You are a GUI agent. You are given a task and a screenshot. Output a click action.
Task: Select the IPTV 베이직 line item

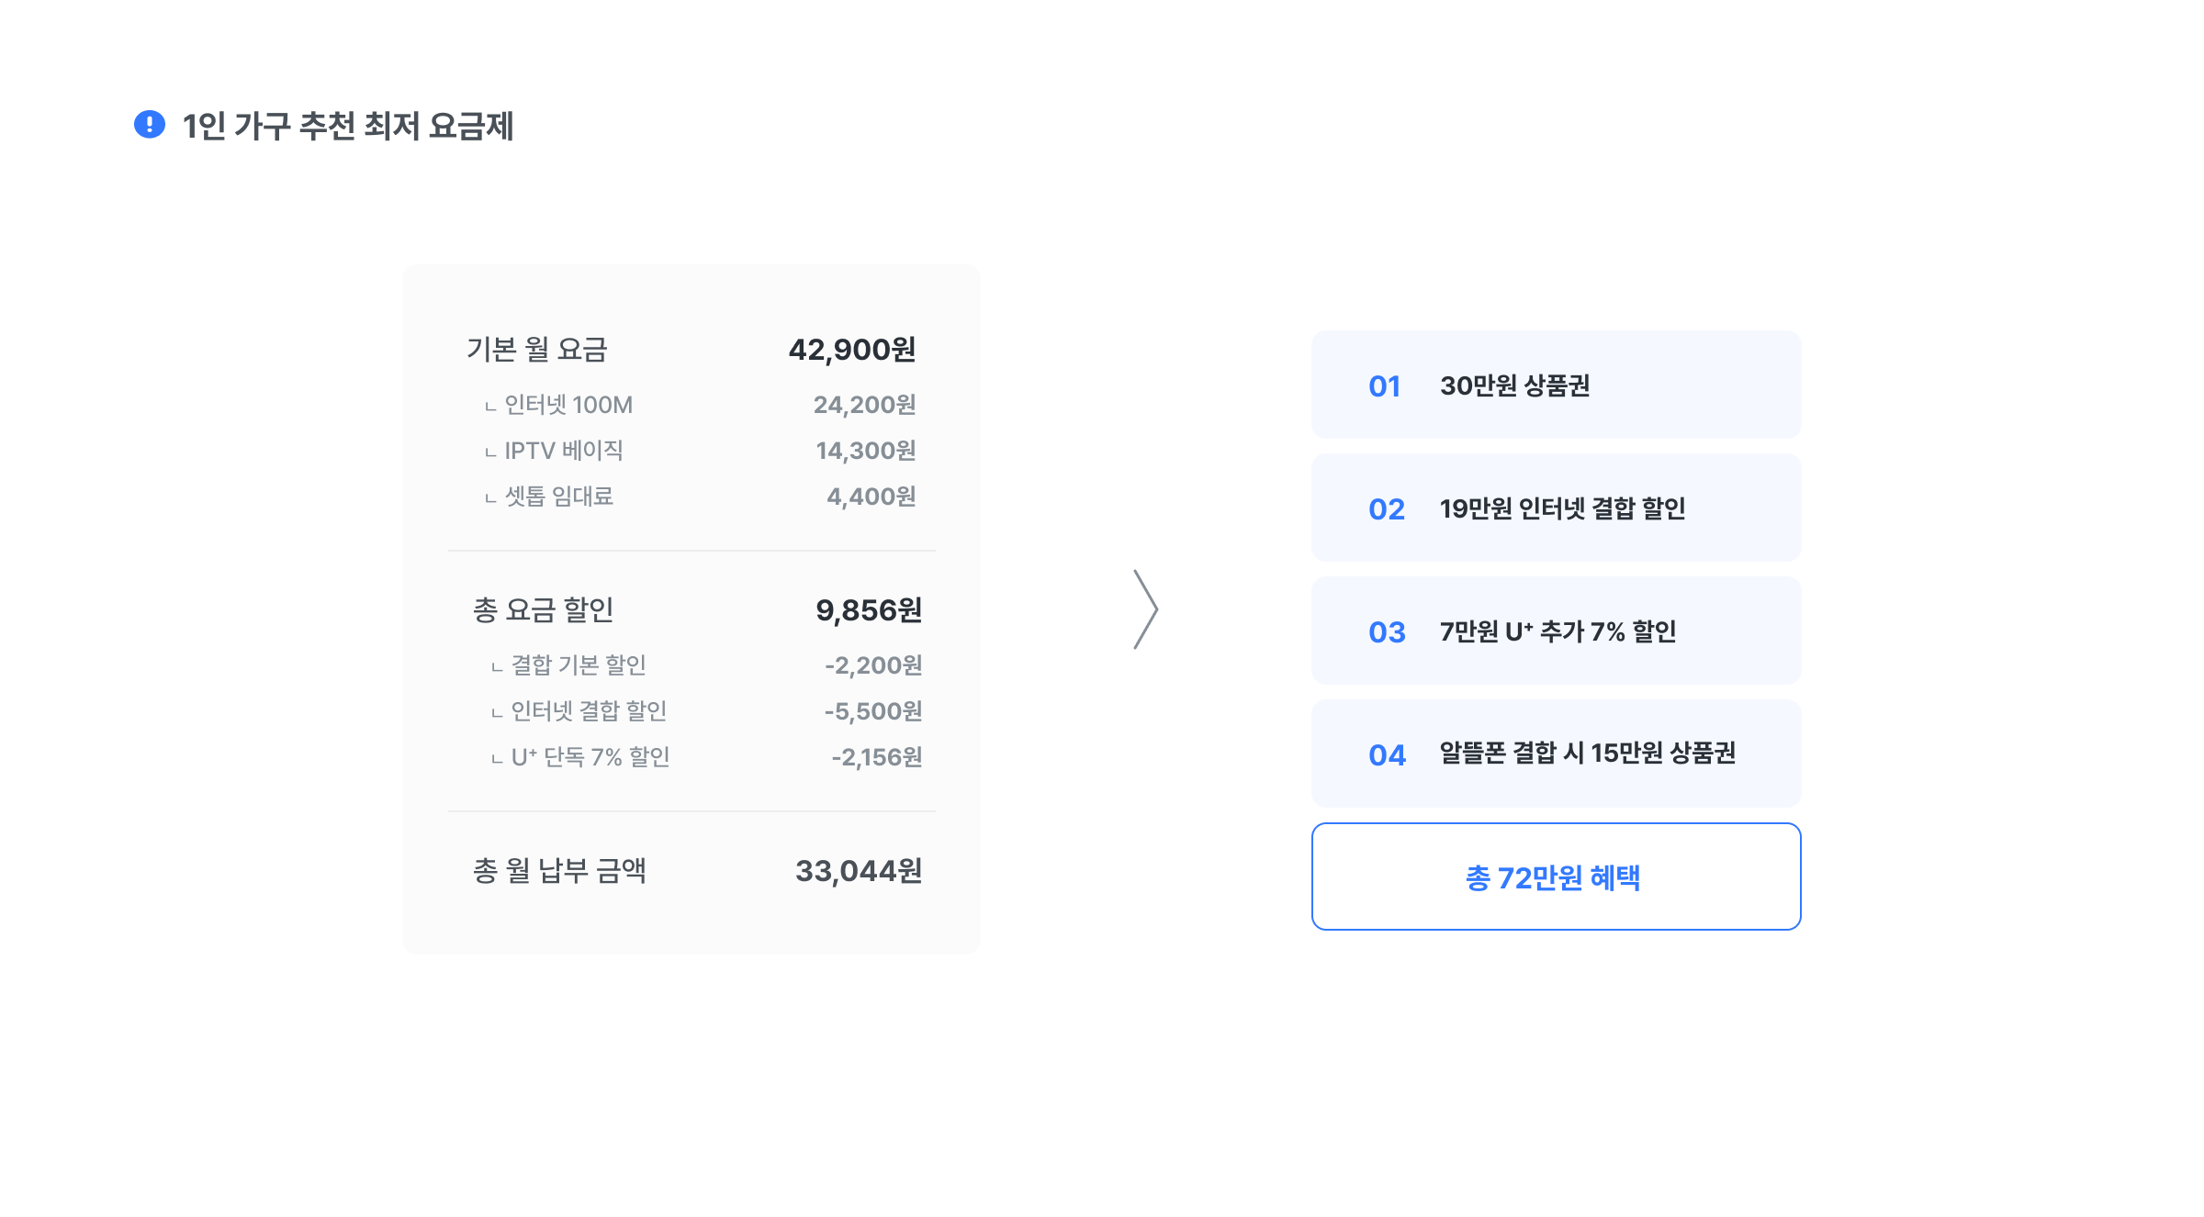(x=564, y=451)
